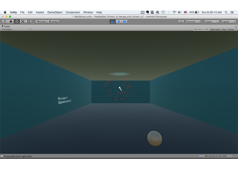The width and height of the screenshot is (238, 169).
Task: Open the Wi-Fi status menu
Action: click(174, 12)
